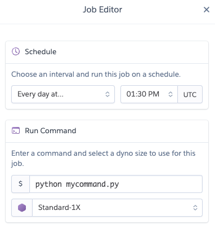Select the Standard-1X text in dyno selector

(59, 208)
